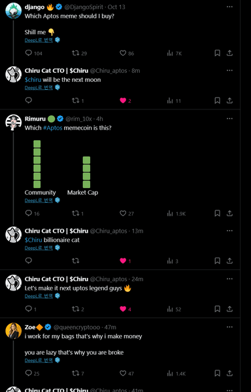Open more options for django's tweet
The height and width of the screenshot is (392, 251).
click(229, 7)
